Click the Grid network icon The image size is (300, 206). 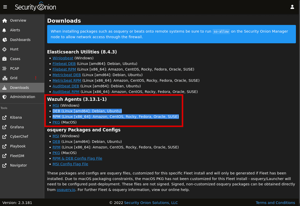(x=5, y=78)
